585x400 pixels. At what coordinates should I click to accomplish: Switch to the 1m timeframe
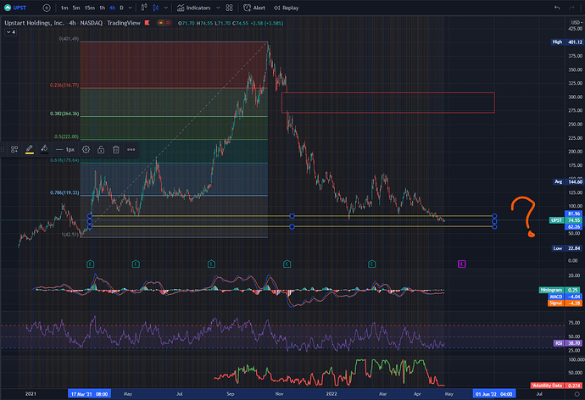pos(64,8)
